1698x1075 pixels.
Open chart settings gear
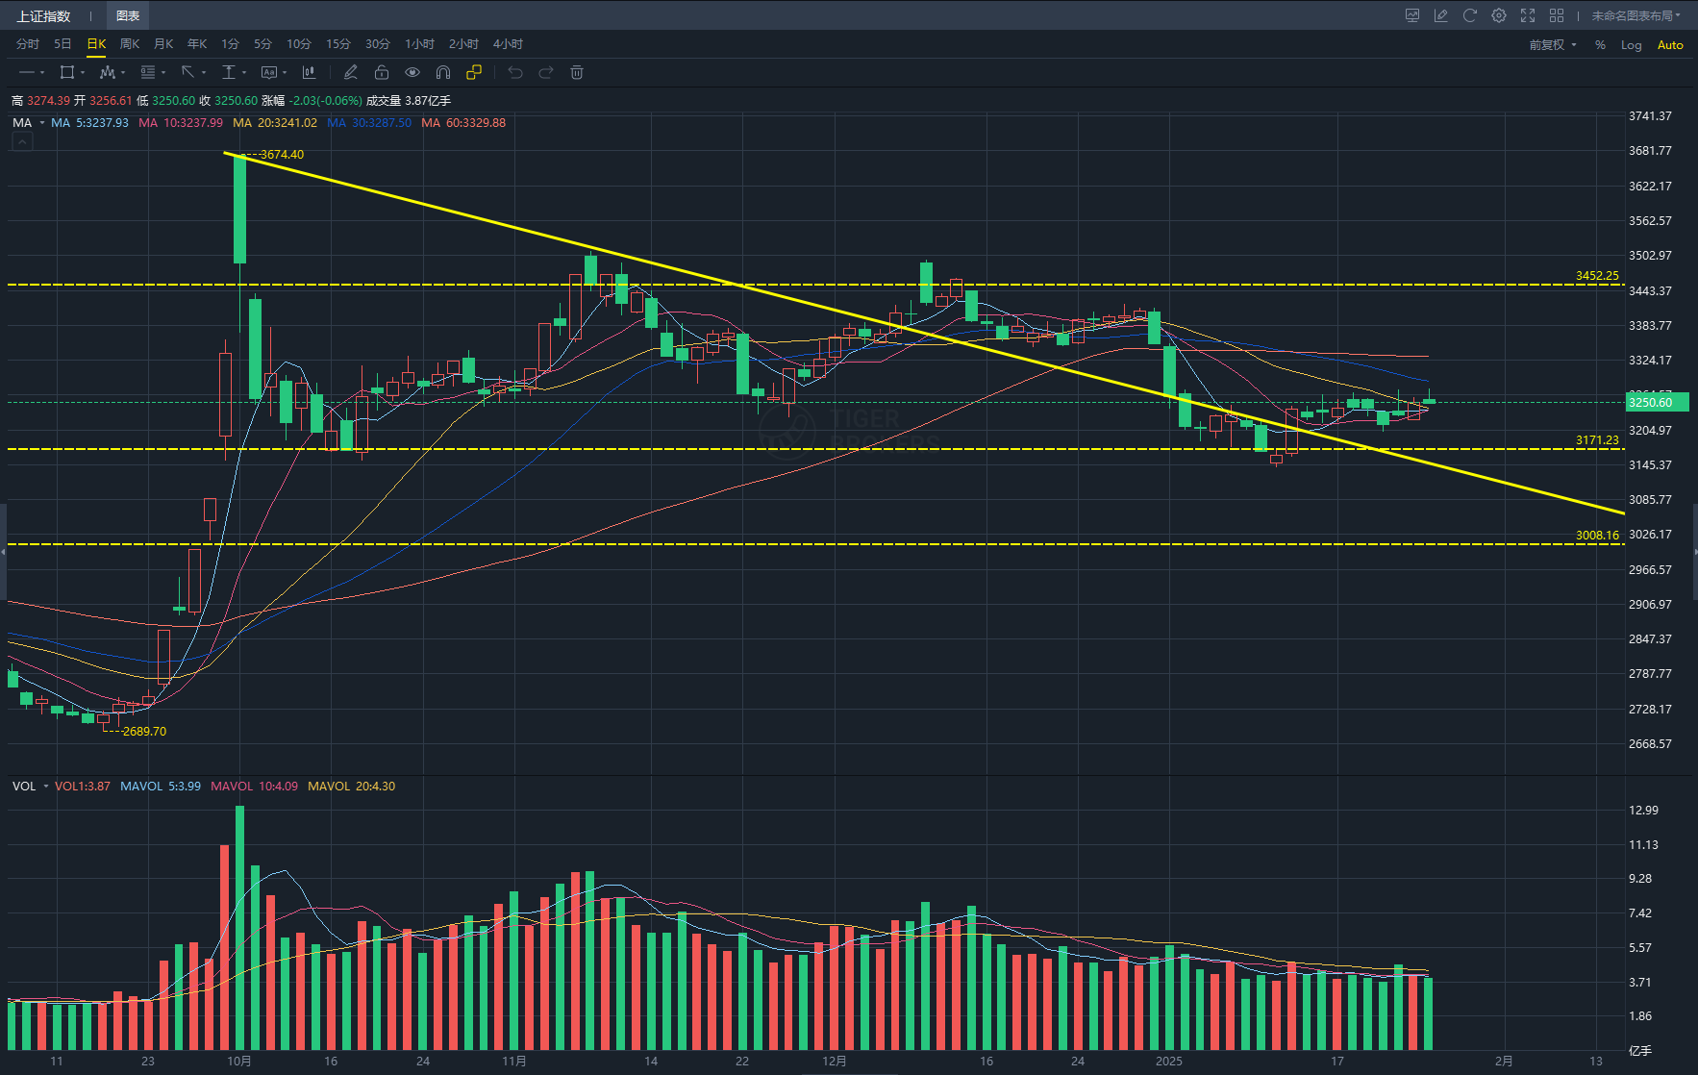pos(1499,15)
